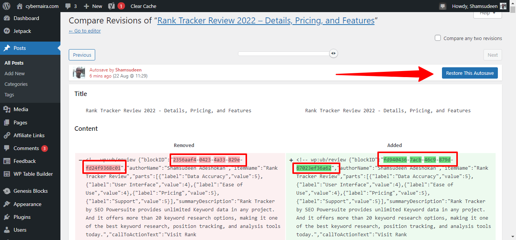516x240 pixels.
Task: Follow the Go to editor link
Action: coord(85,31)
